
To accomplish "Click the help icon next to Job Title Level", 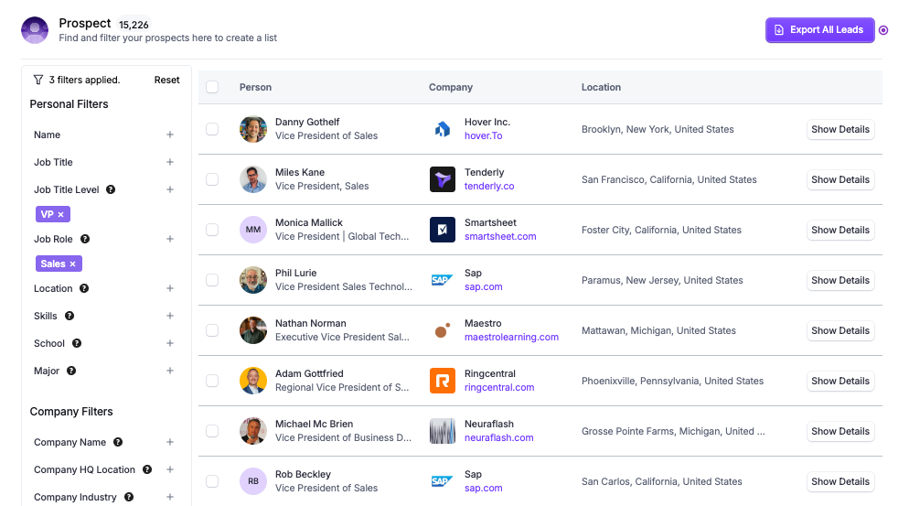I will coord(111,190).
